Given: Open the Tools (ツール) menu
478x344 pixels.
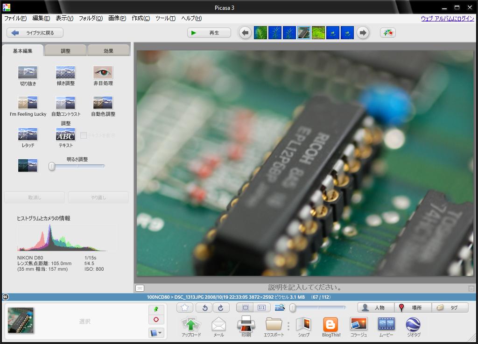Looking at the screenshot, I should click(165, 18).
